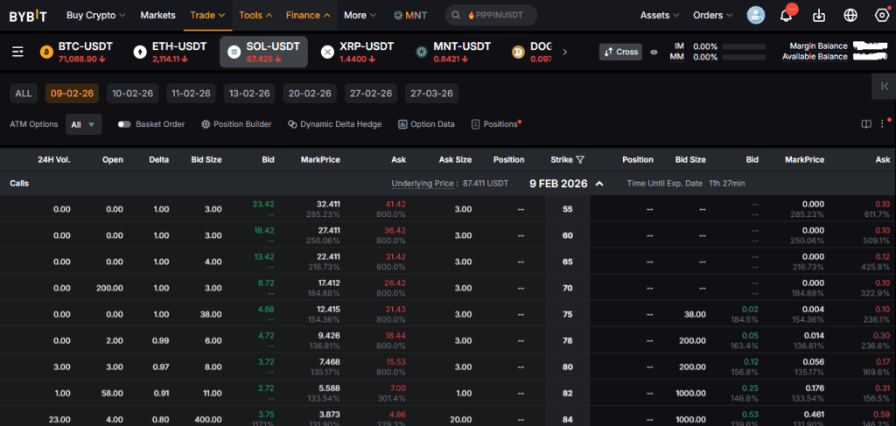Select the 09-02-26 expiry tab

[72, 93]
